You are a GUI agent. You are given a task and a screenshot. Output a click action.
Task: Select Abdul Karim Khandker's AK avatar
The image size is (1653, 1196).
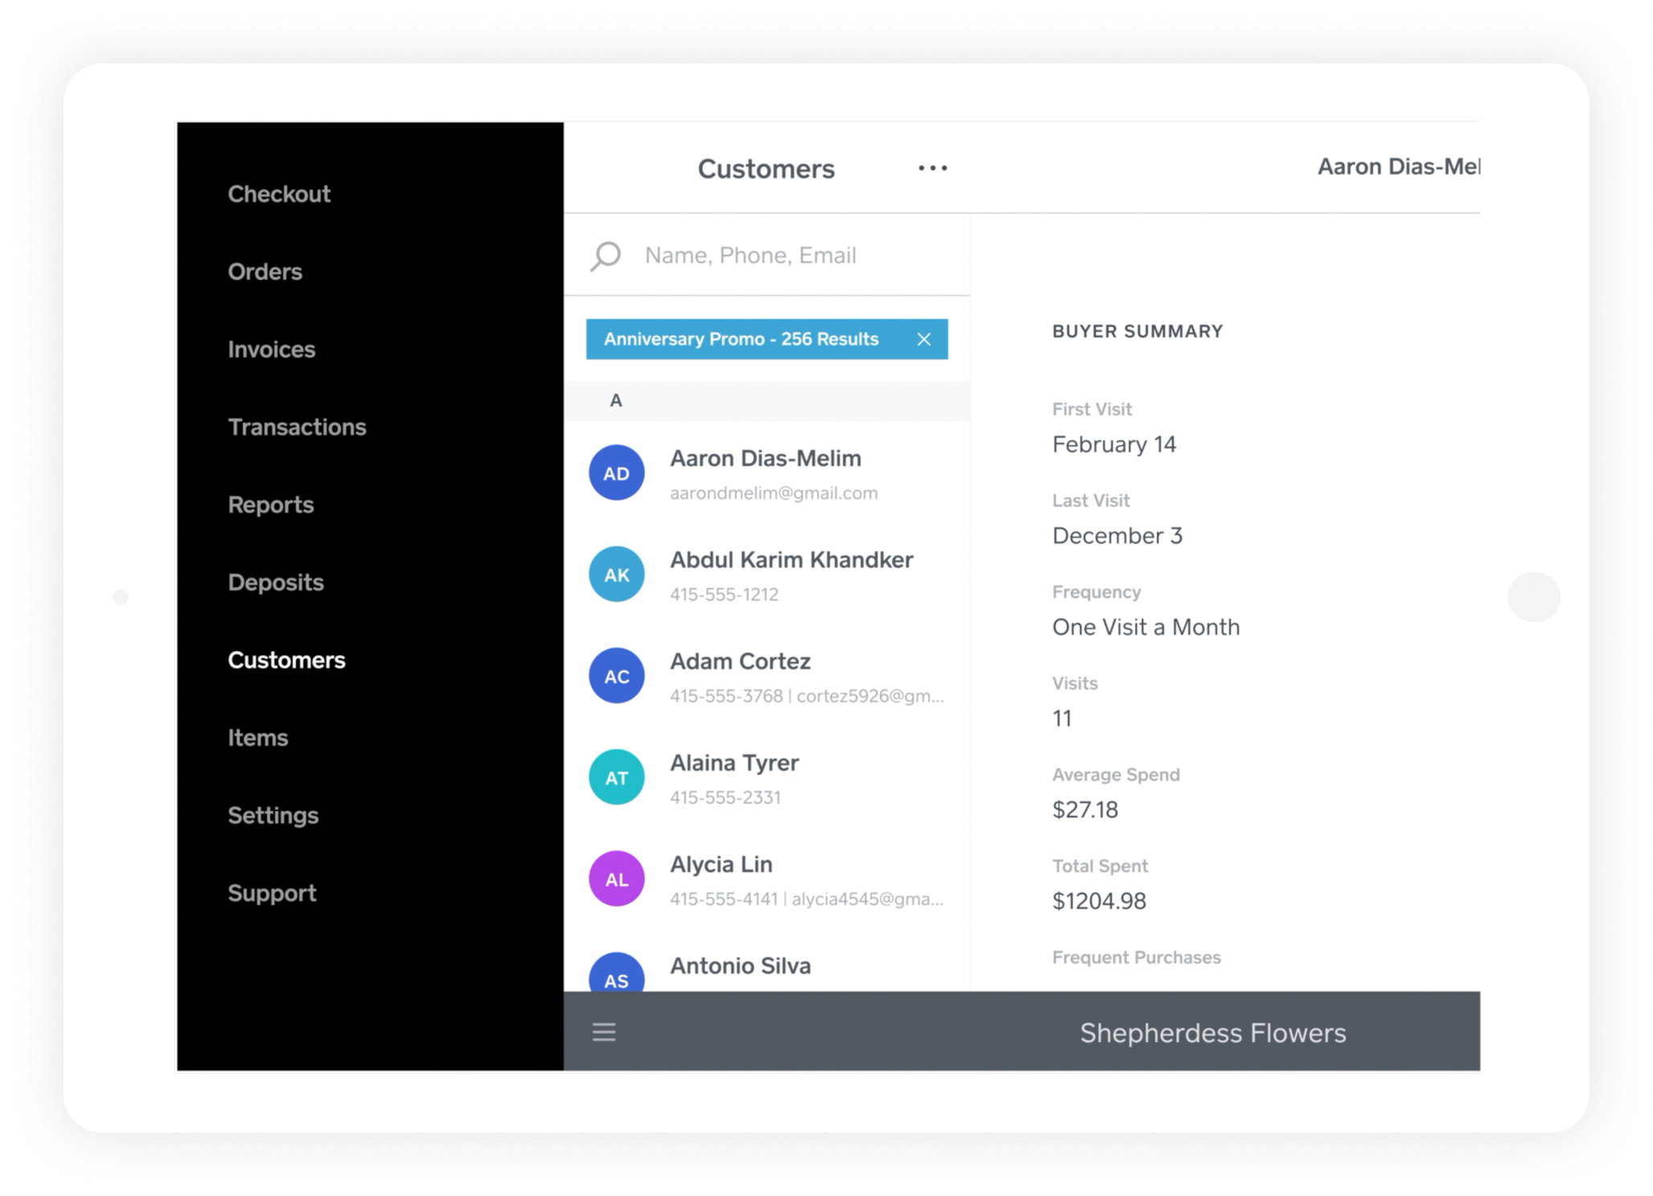tap(616, 574)
